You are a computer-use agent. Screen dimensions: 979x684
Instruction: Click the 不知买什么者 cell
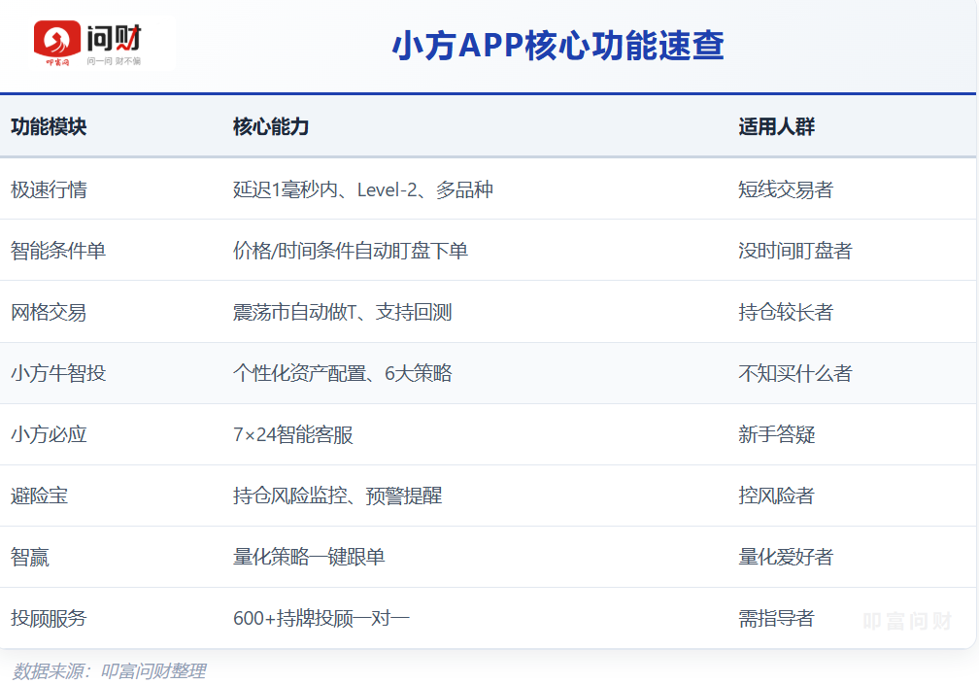coord(794,373)
